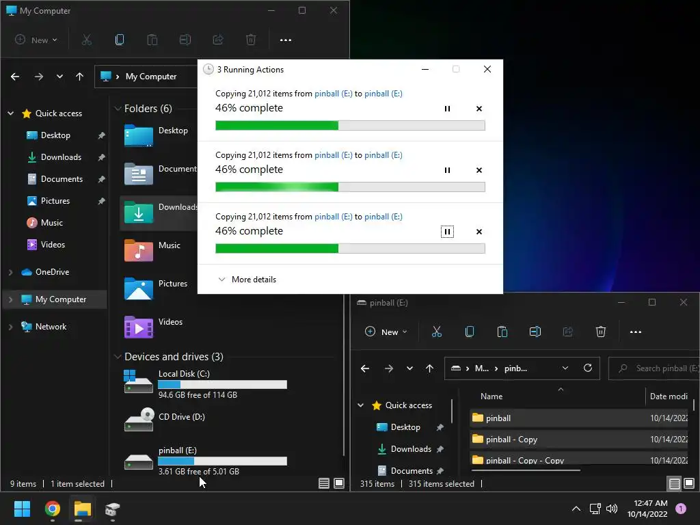The image size is (700, 525).
Task: Pause the first copy operation
Action: [447, 109]
